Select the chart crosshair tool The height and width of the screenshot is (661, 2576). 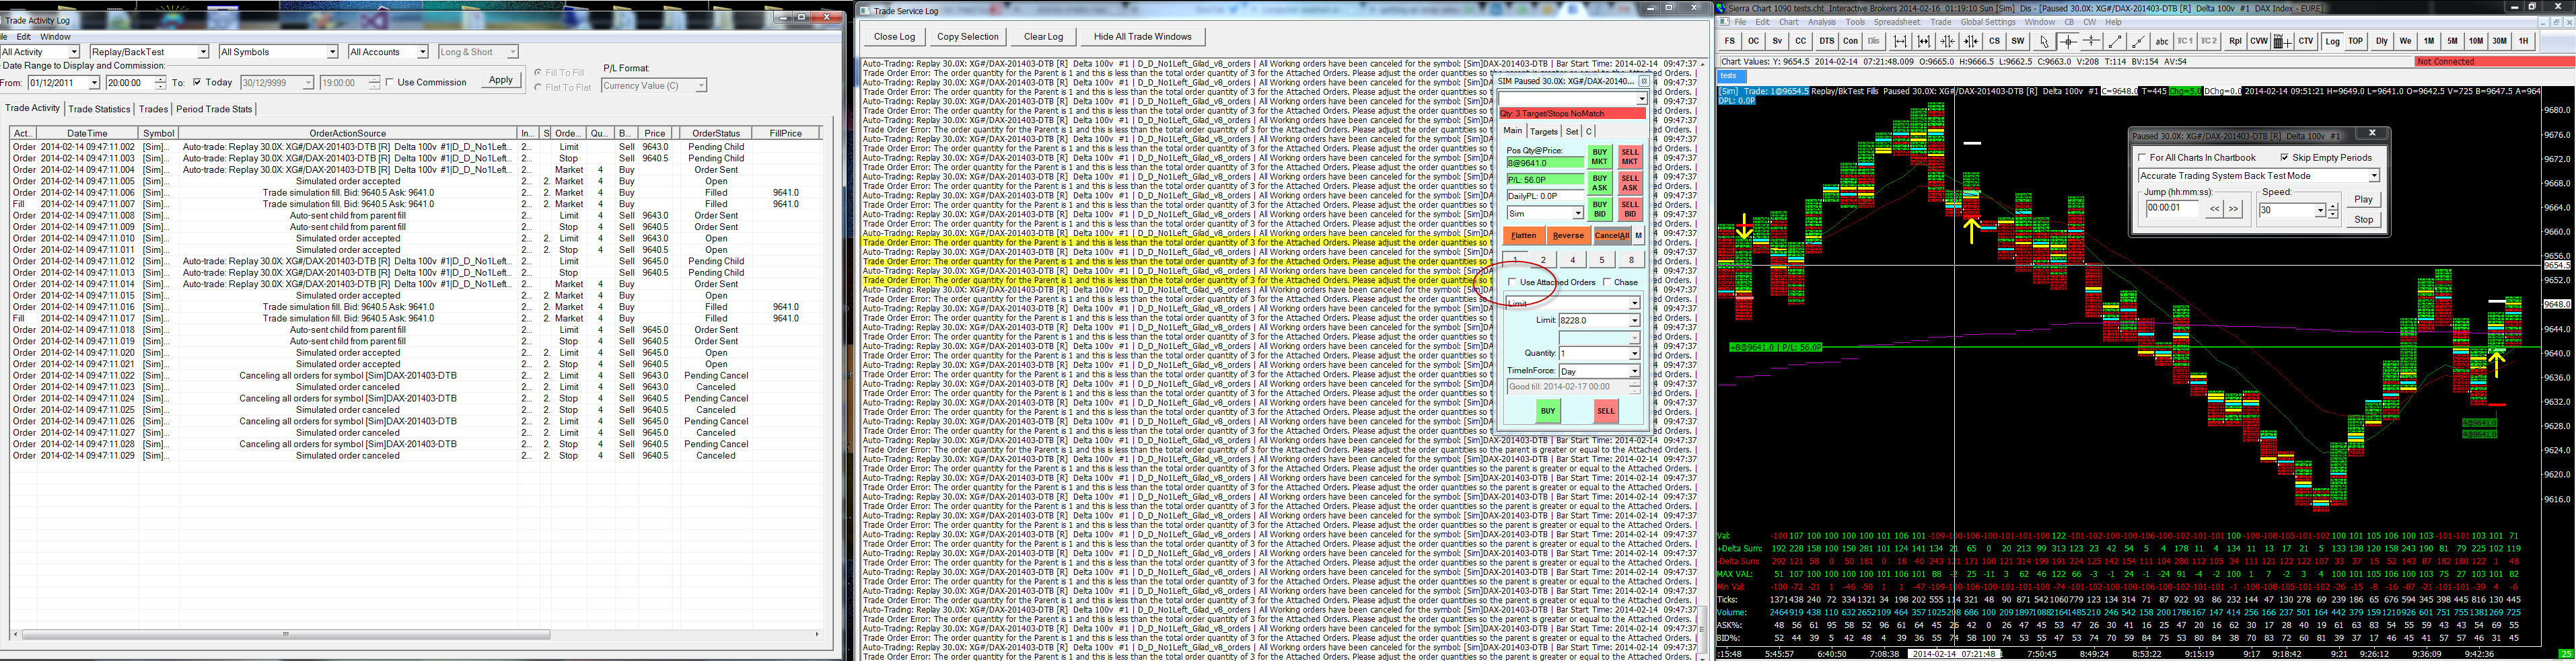2068,41
